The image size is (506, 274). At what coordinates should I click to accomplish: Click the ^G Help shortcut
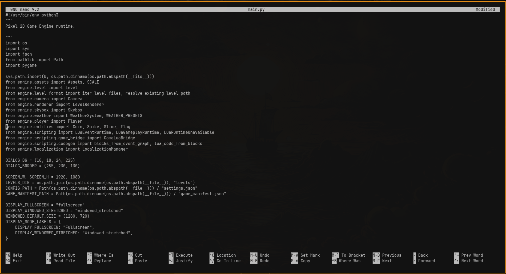tap(14, 255)
